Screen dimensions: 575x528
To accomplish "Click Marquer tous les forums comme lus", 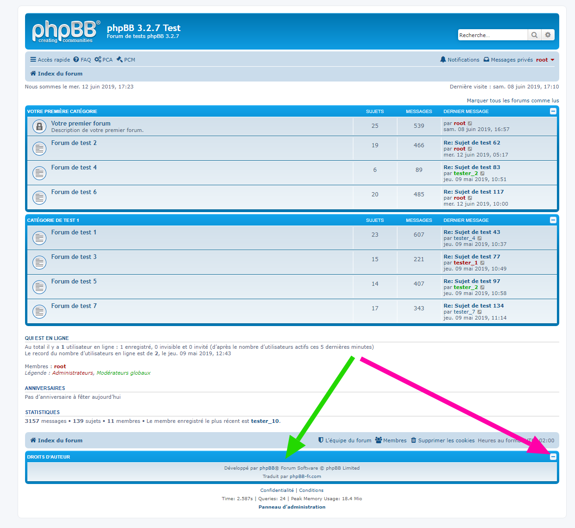I will click(512, 101).
